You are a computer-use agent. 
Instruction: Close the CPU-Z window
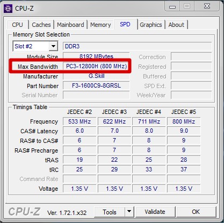[207, 6]
